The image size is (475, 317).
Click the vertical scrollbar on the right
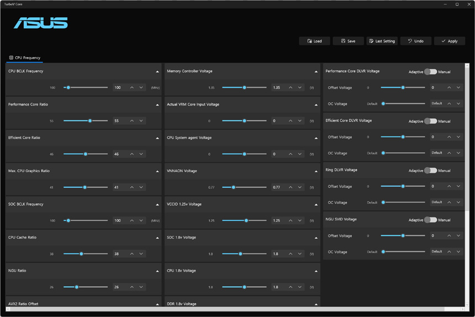[x=468, y=138]
